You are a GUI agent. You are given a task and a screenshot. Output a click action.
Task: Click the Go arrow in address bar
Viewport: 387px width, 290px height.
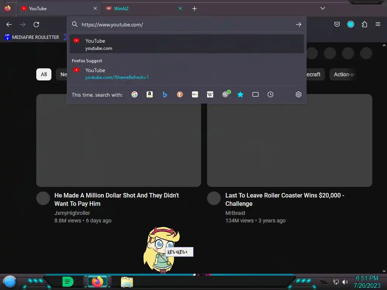click(x=299, y=25)
